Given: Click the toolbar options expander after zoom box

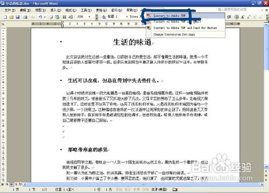Looking at the screenshot, I should (x=97, y=17).
